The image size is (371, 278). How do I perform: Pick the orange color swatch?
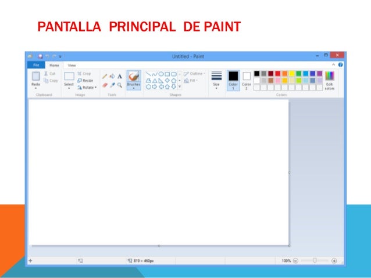pyautogui.click(x=285, y=74)
